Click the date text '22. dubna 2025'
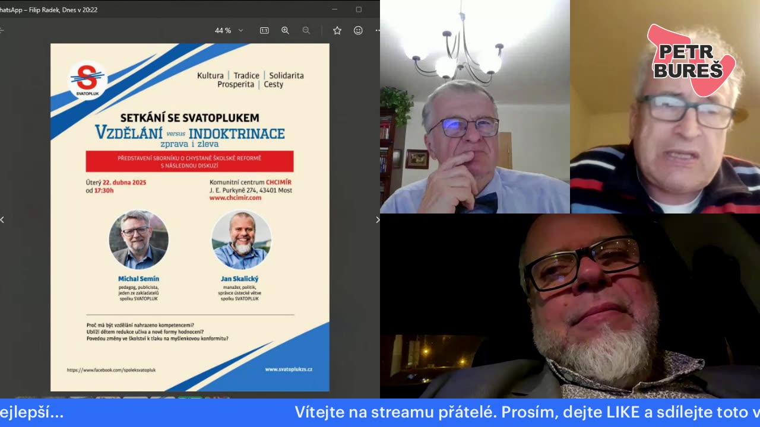The width and height of the screenshot is (760, 427). [124, 182]
